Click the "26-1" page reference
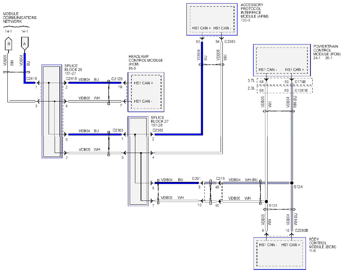Viewport: 344px width, 273px height. coord(328,58)
